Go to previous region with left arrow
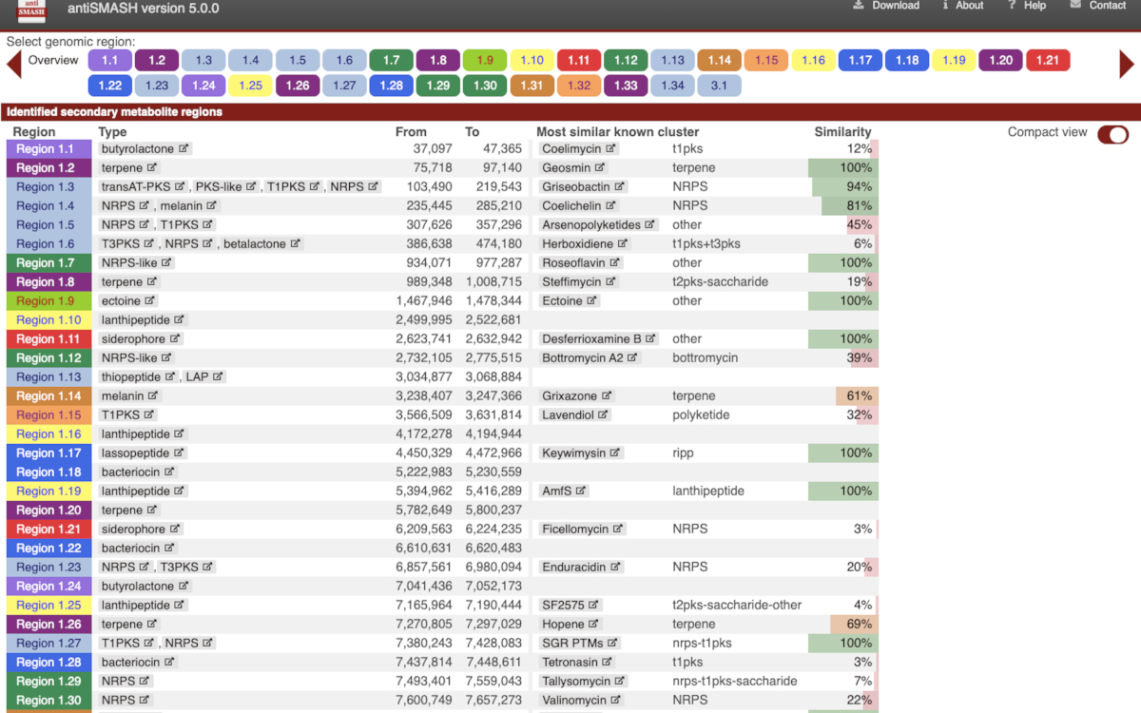The image size is (1141, 713). tap(13, 64)
